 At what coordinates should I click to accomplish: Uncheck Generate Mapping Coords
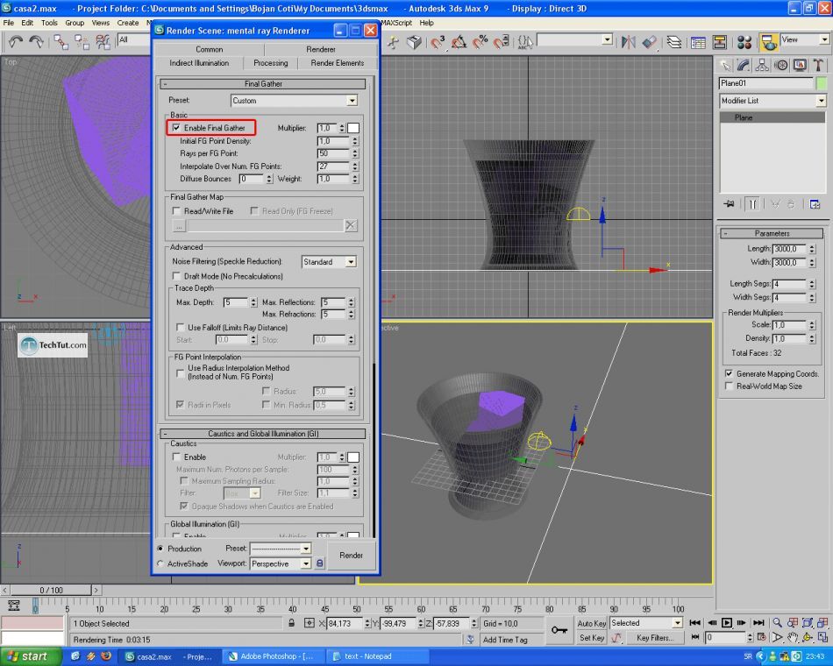[x=729, y=373]
